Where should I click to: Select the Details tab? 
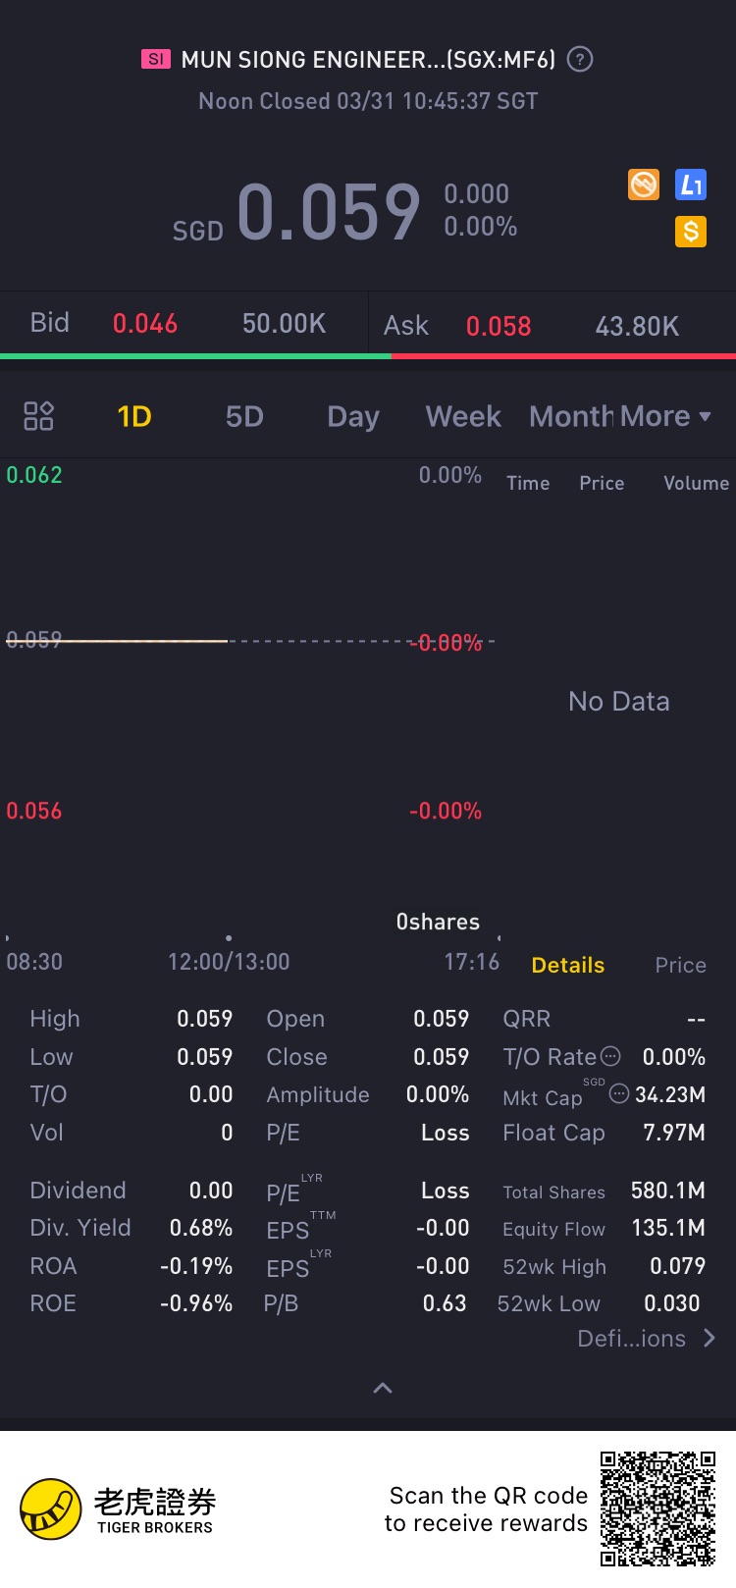coord(567,966)
